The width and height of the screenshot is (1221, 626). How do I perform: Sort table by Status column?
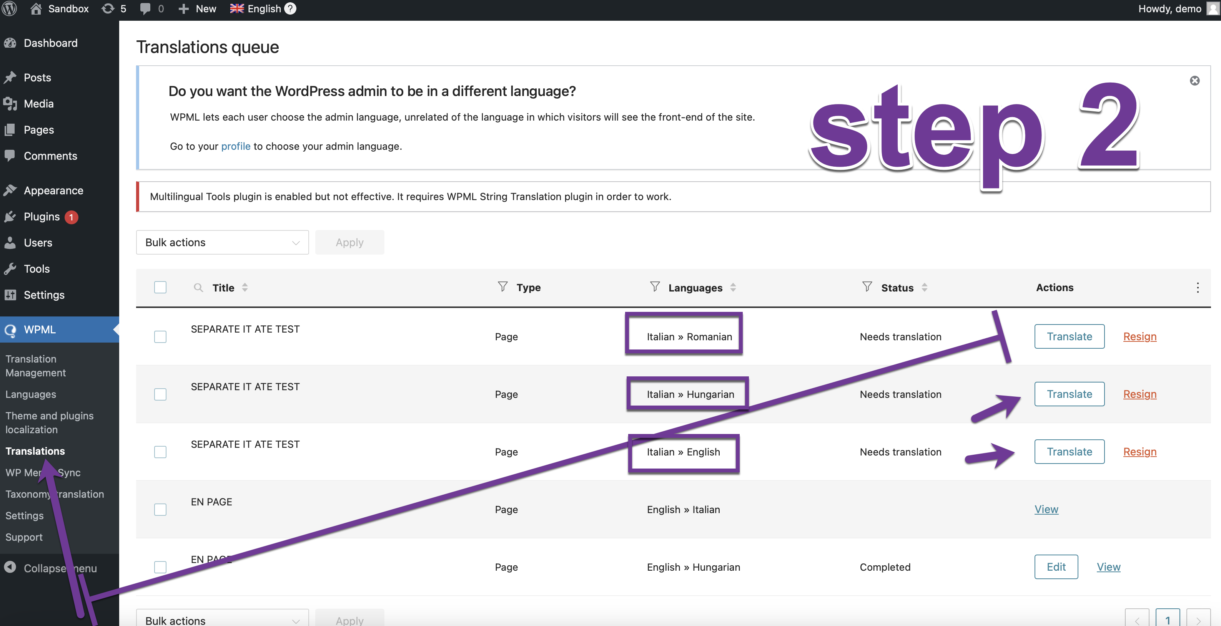point(924,287)
